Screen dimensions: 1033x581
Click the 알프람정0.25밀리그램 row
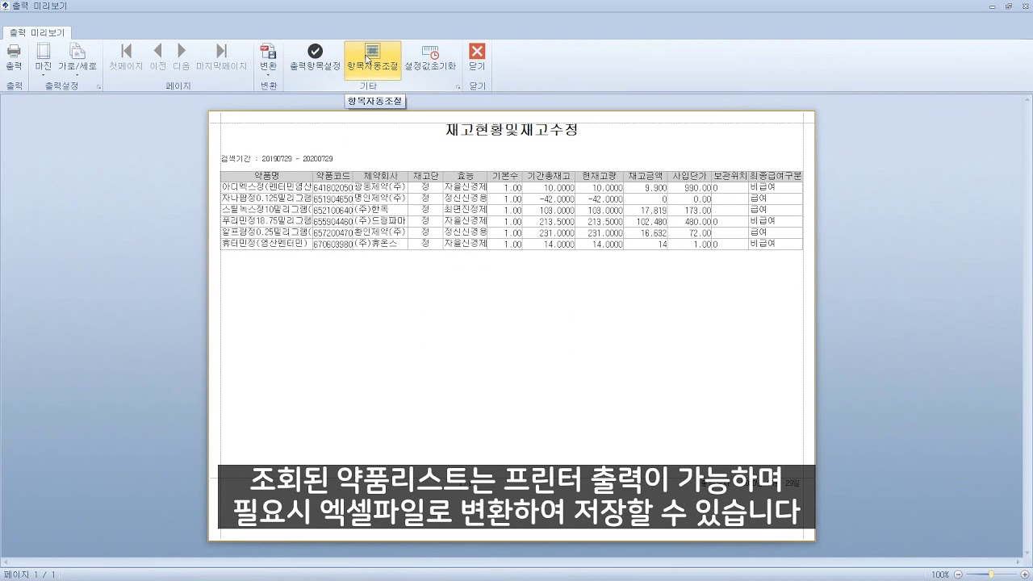(x=512, y=232)
